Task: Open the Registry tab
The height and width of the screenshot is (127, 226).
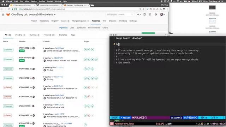Action: tap(55, 21)
